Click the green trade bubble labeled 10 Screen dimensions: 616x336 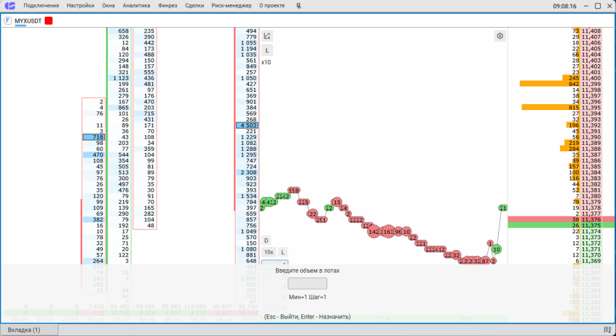point(496,249)
